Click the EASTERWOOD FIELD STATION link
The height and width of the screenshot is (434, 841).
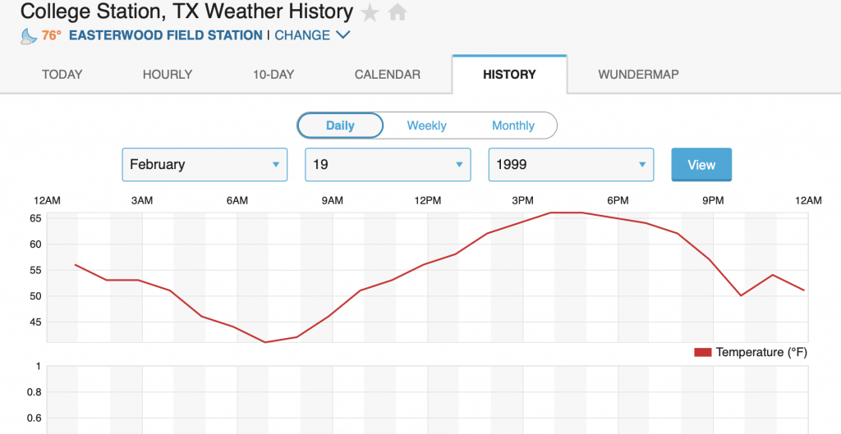[x=166, y=35]
